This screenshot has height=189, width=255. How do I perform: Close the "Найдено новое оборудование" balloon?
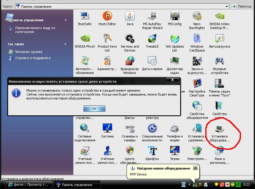tap(195, 168)
